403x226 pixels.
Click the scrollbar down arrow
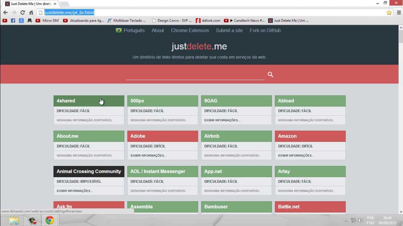click(400, 212)
